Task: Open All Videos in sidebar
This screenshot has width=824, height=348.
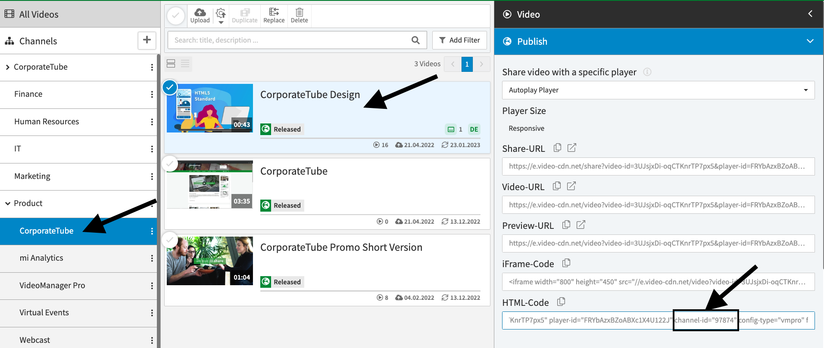Action: [x=80, y=14]
